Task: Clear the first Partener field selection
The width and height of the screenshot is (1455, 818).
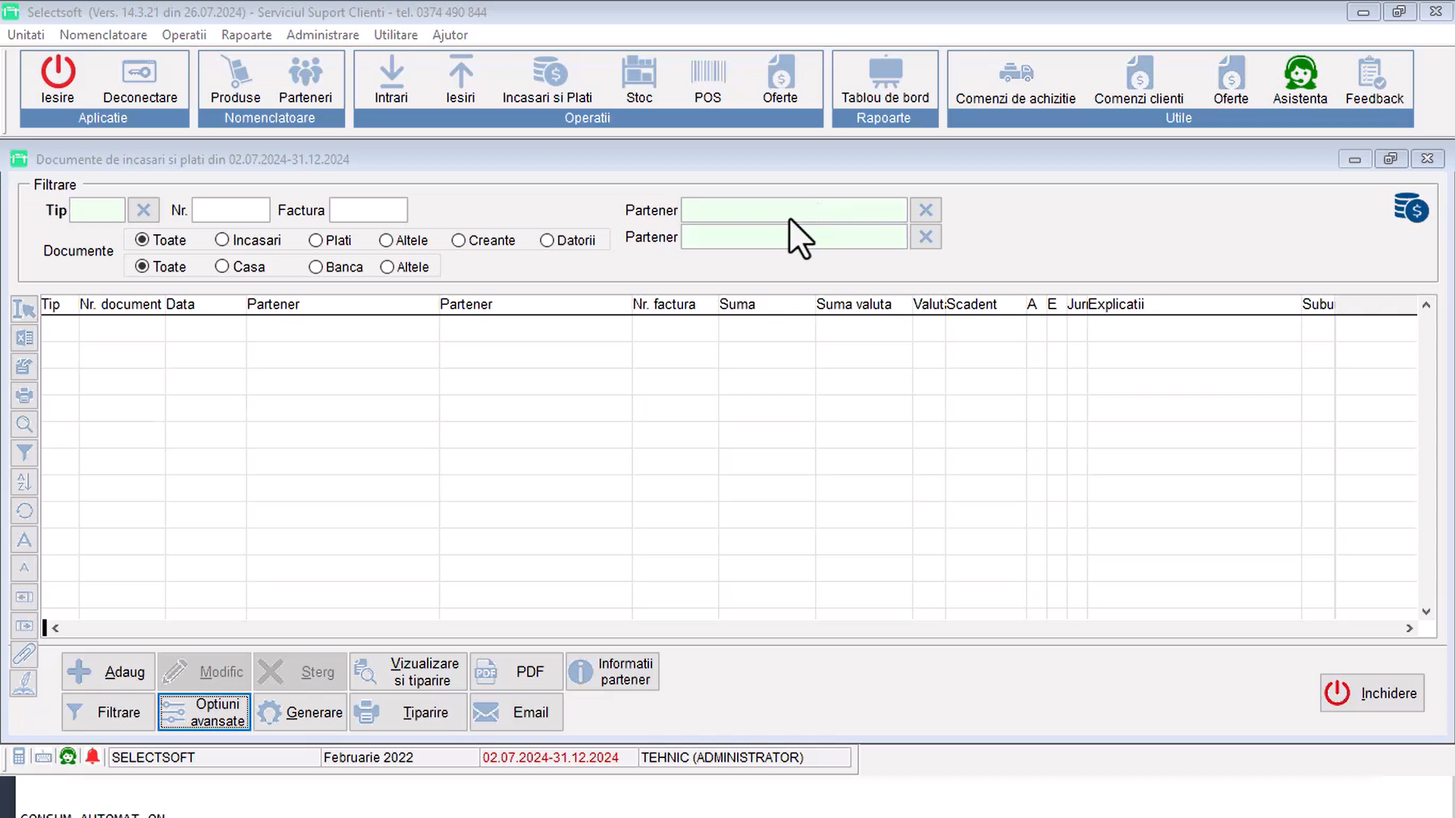Action: (925, 210)
